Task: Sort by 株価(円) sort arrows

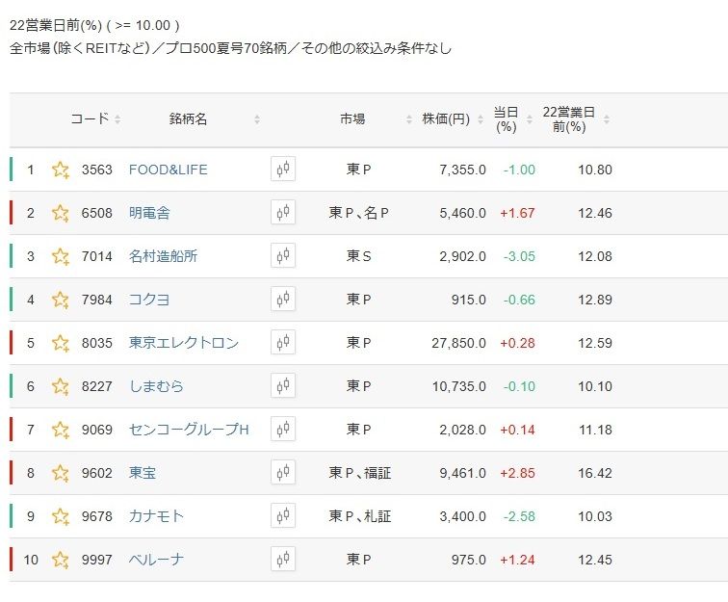Action: [481, 119]
